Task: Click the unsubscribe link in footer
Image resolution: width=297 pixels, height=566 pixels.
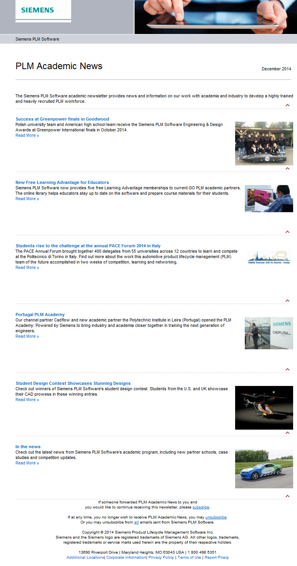Action: coord(216,517)
